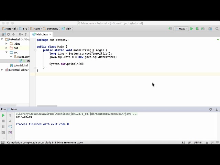Image resolution: width=220 pixels, height=165 pixels.
Task: Click tutorial breadcrumb in navigation bar
Action: coord(9,29)
